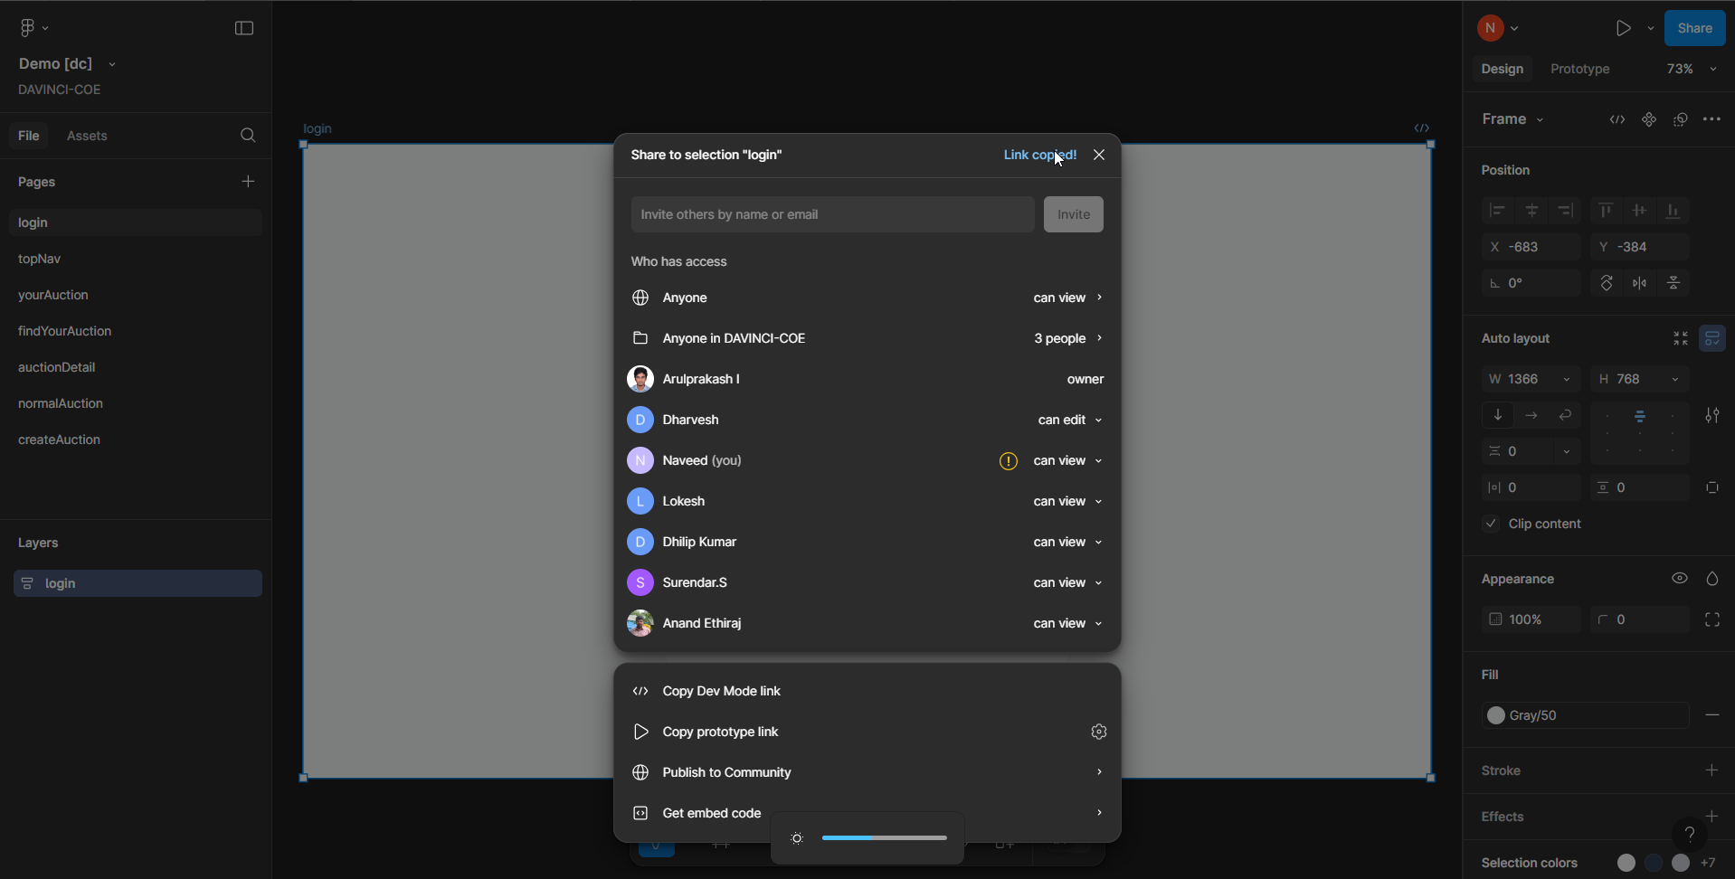
Task: Click the create component icon in the Frame row
Action: pos(1649,119)
